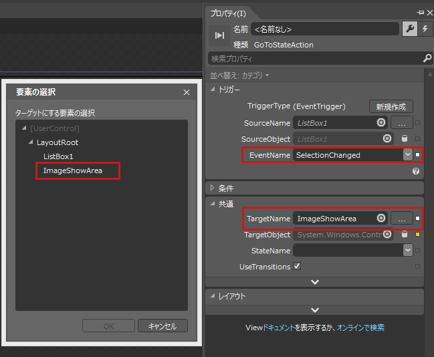Viewport: 434px width, 357px height.
Task: Close the Properties panel
Action: [x=429, y=13]
